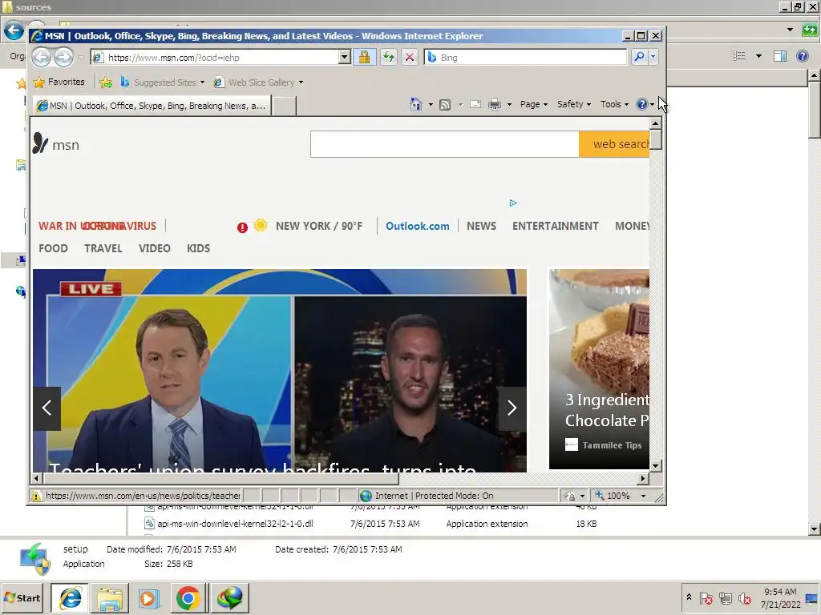Click the Internet zone globe in status bar
This screenshot has width=821, height=615.
[x=366, y=496]
